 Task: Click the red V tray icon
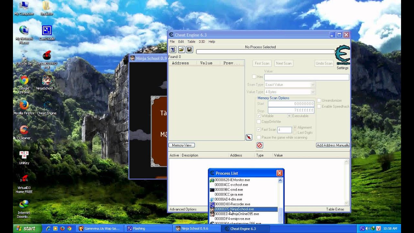pyautogui.click(x=378, y=228)
